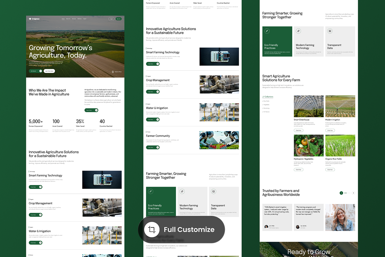Open the Services nav item

pyautogui.click(x=74, y=19)
